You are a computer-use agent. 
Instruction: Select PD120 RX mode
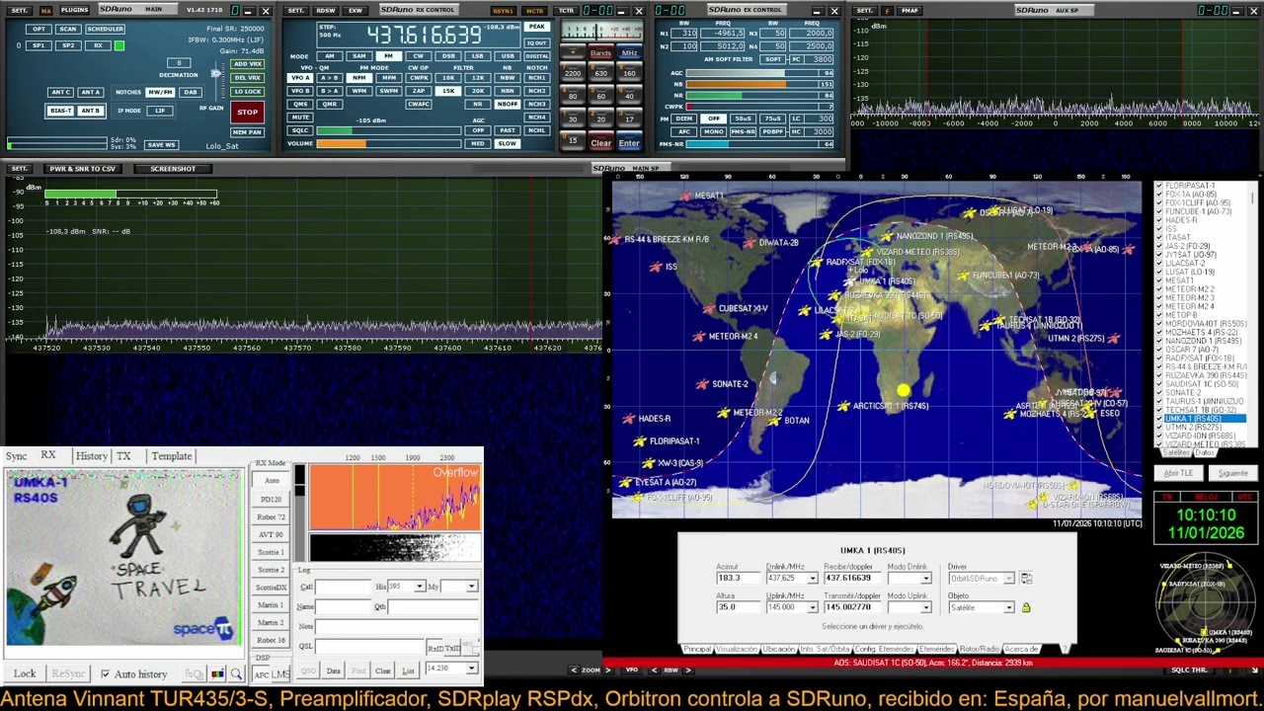[271, 499]
